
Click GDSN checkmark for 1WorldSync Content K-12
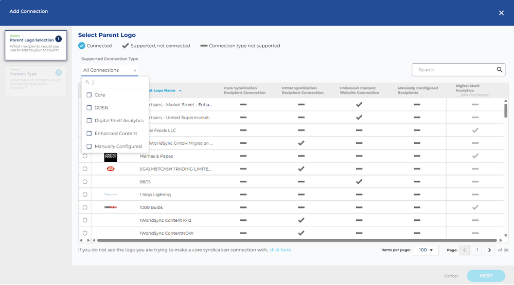point(301,220)
